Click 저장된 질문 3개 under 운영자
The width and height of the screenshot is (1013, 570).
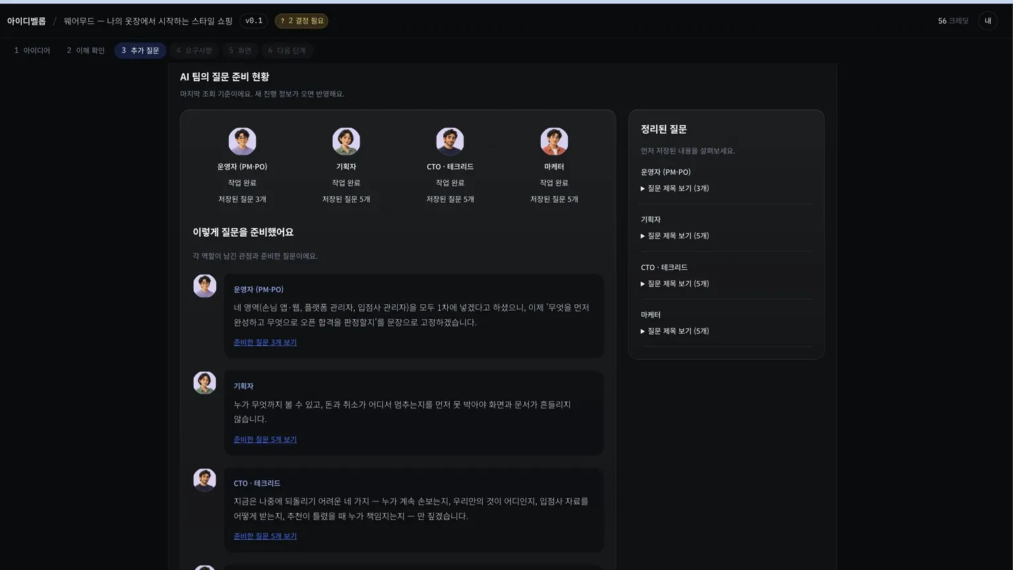(x=242, y=199)
